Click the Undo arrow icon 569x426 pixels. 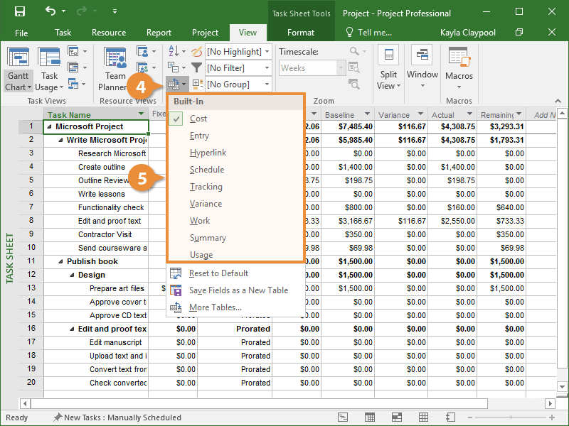tap(50, 12)
